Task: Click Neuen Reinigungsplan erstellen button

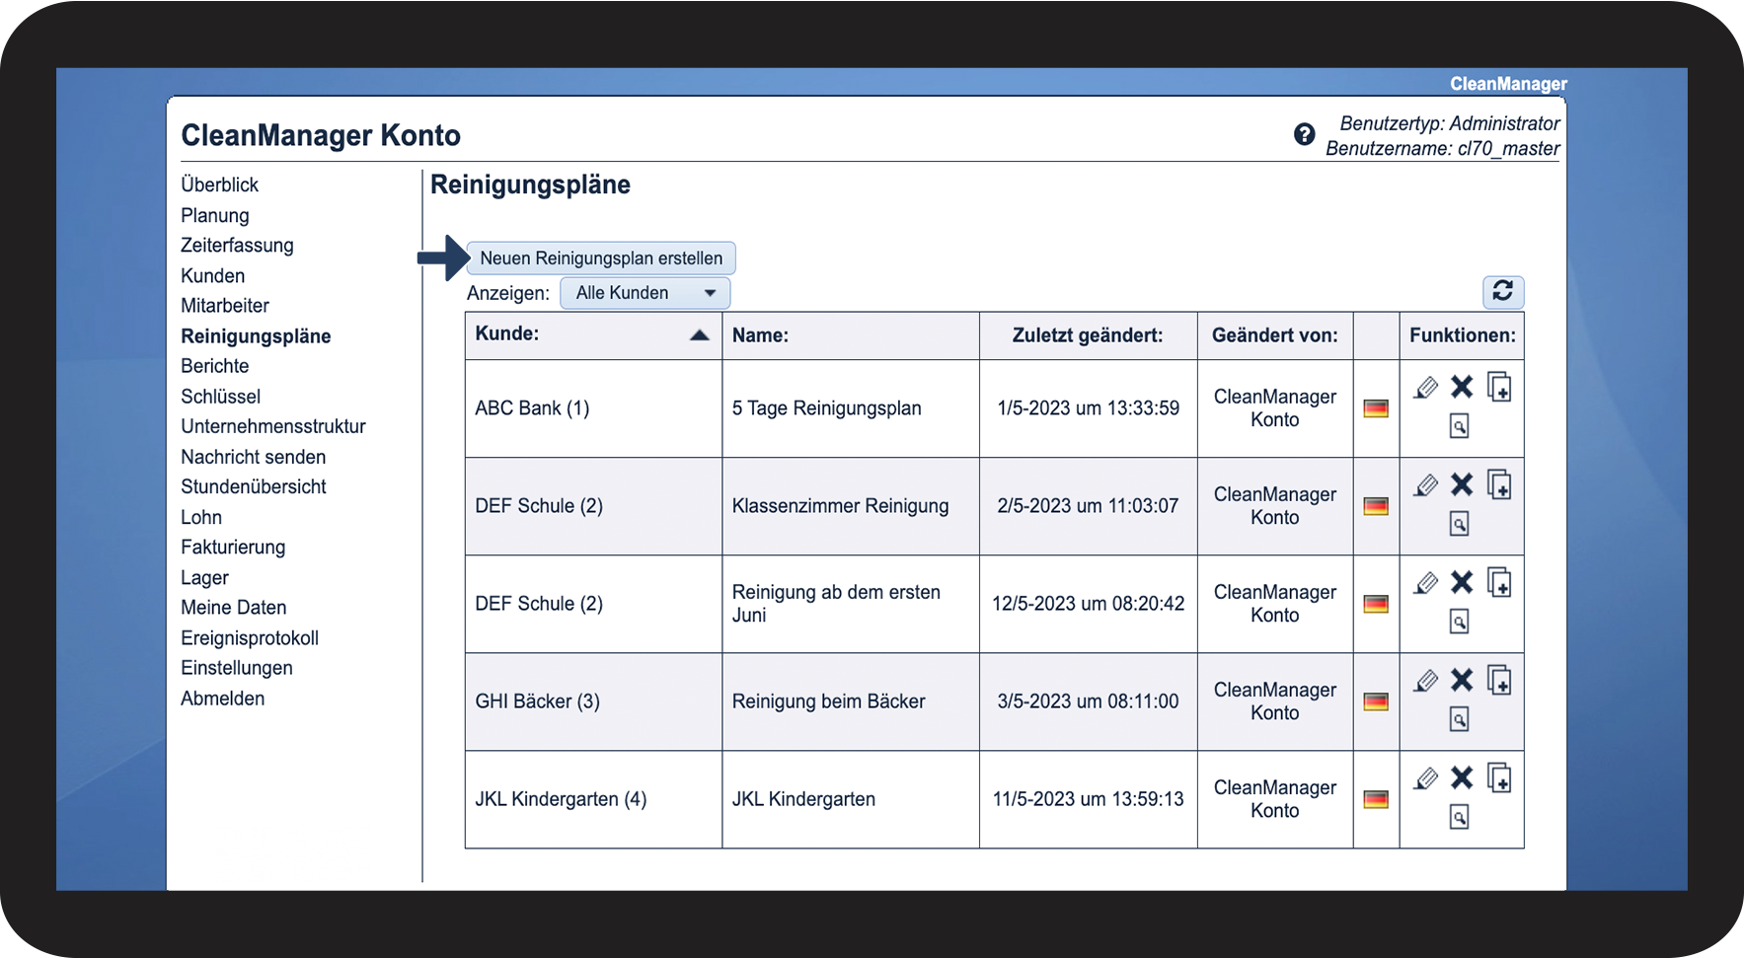Action: coord(600,258)
